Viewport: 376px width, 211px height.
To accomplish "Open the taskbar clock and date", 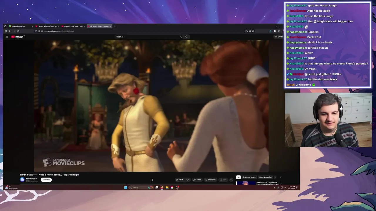I will point(292,188).
